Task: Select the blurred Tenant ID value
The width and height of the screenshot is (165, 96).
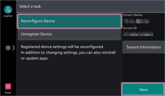Action: click(x=138, y=34)
